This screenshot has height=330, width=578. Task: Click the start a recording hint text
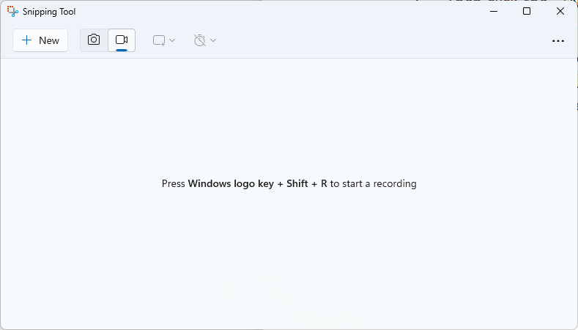[373, 183]
